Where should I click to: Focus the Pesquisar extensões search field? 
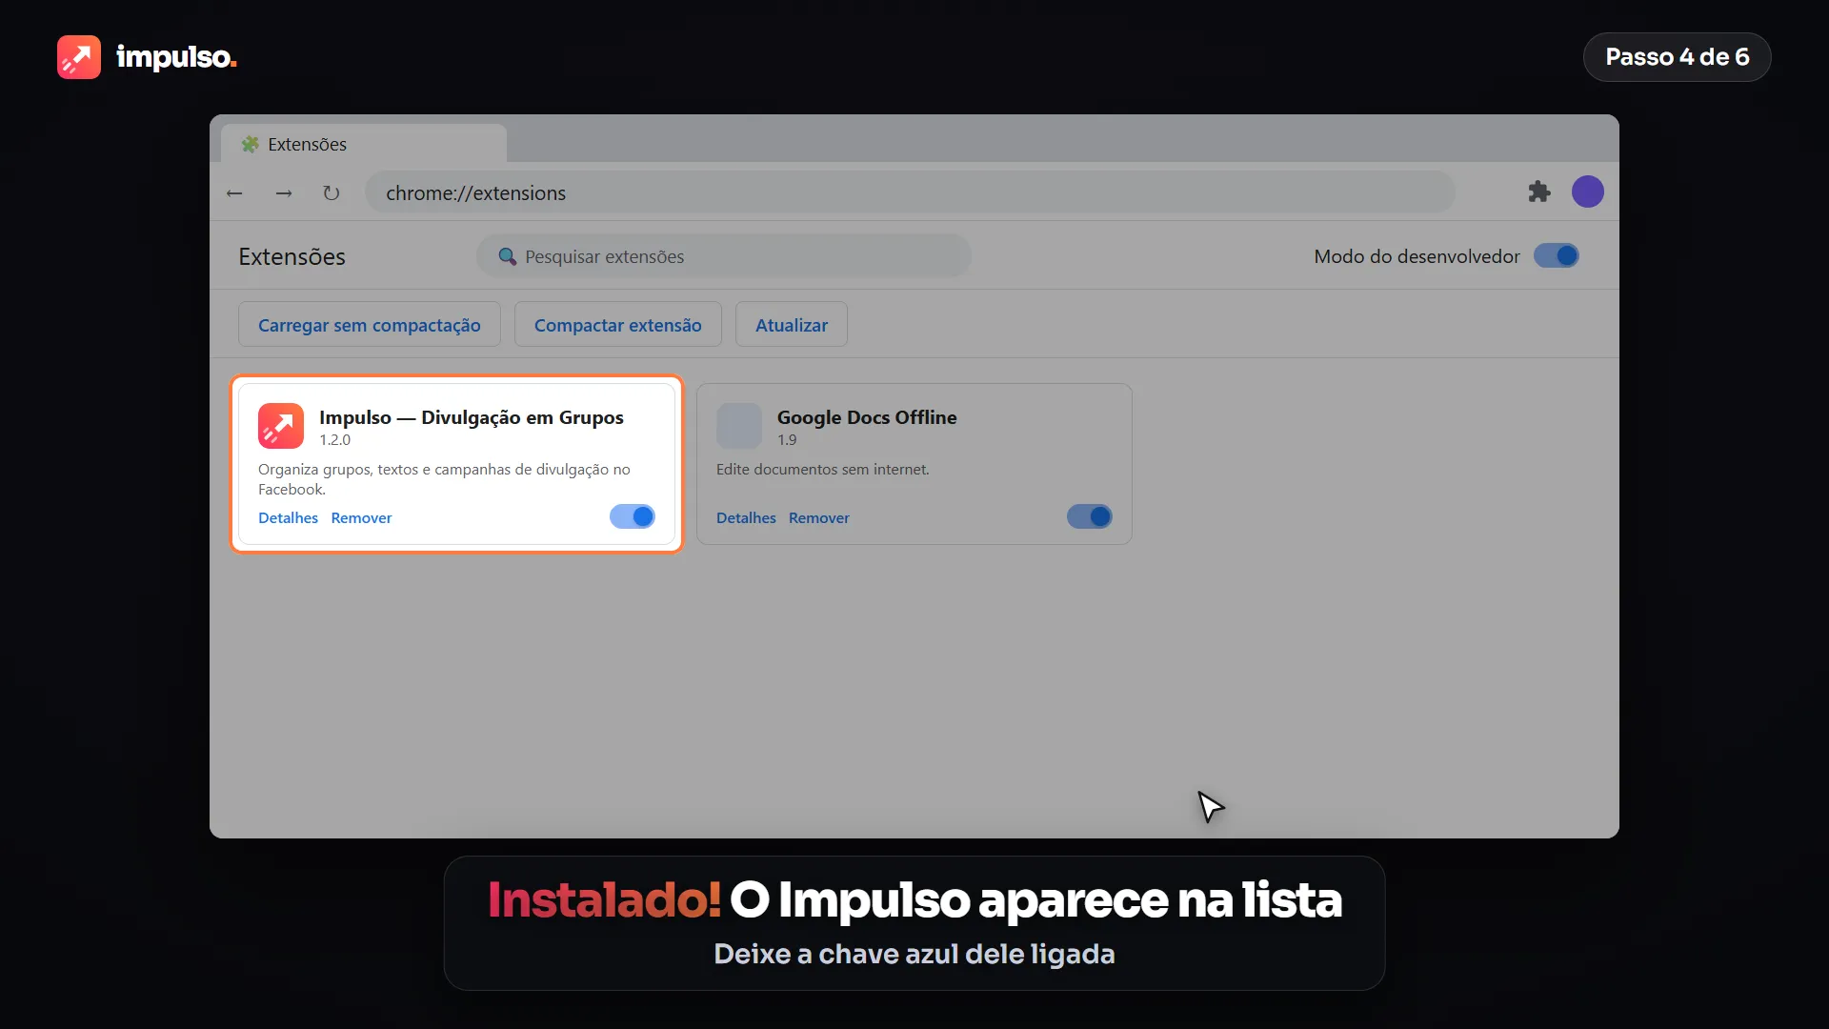pyautogui.click(x=724, y=256)
